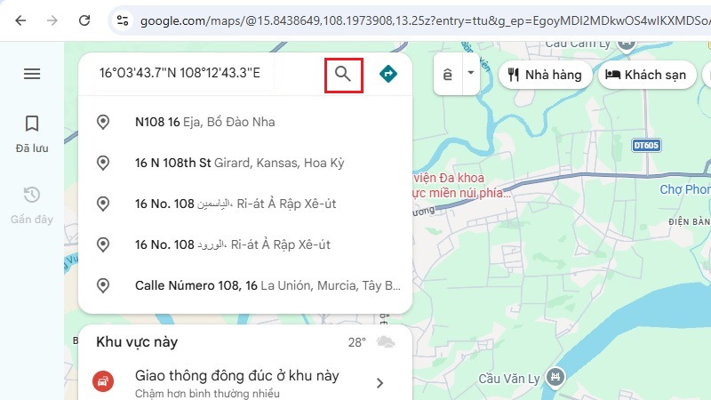The height and width of the screenshot is (400, 711).
Task: Expand traffic details chevron arrow
Action: click(380, 383)
